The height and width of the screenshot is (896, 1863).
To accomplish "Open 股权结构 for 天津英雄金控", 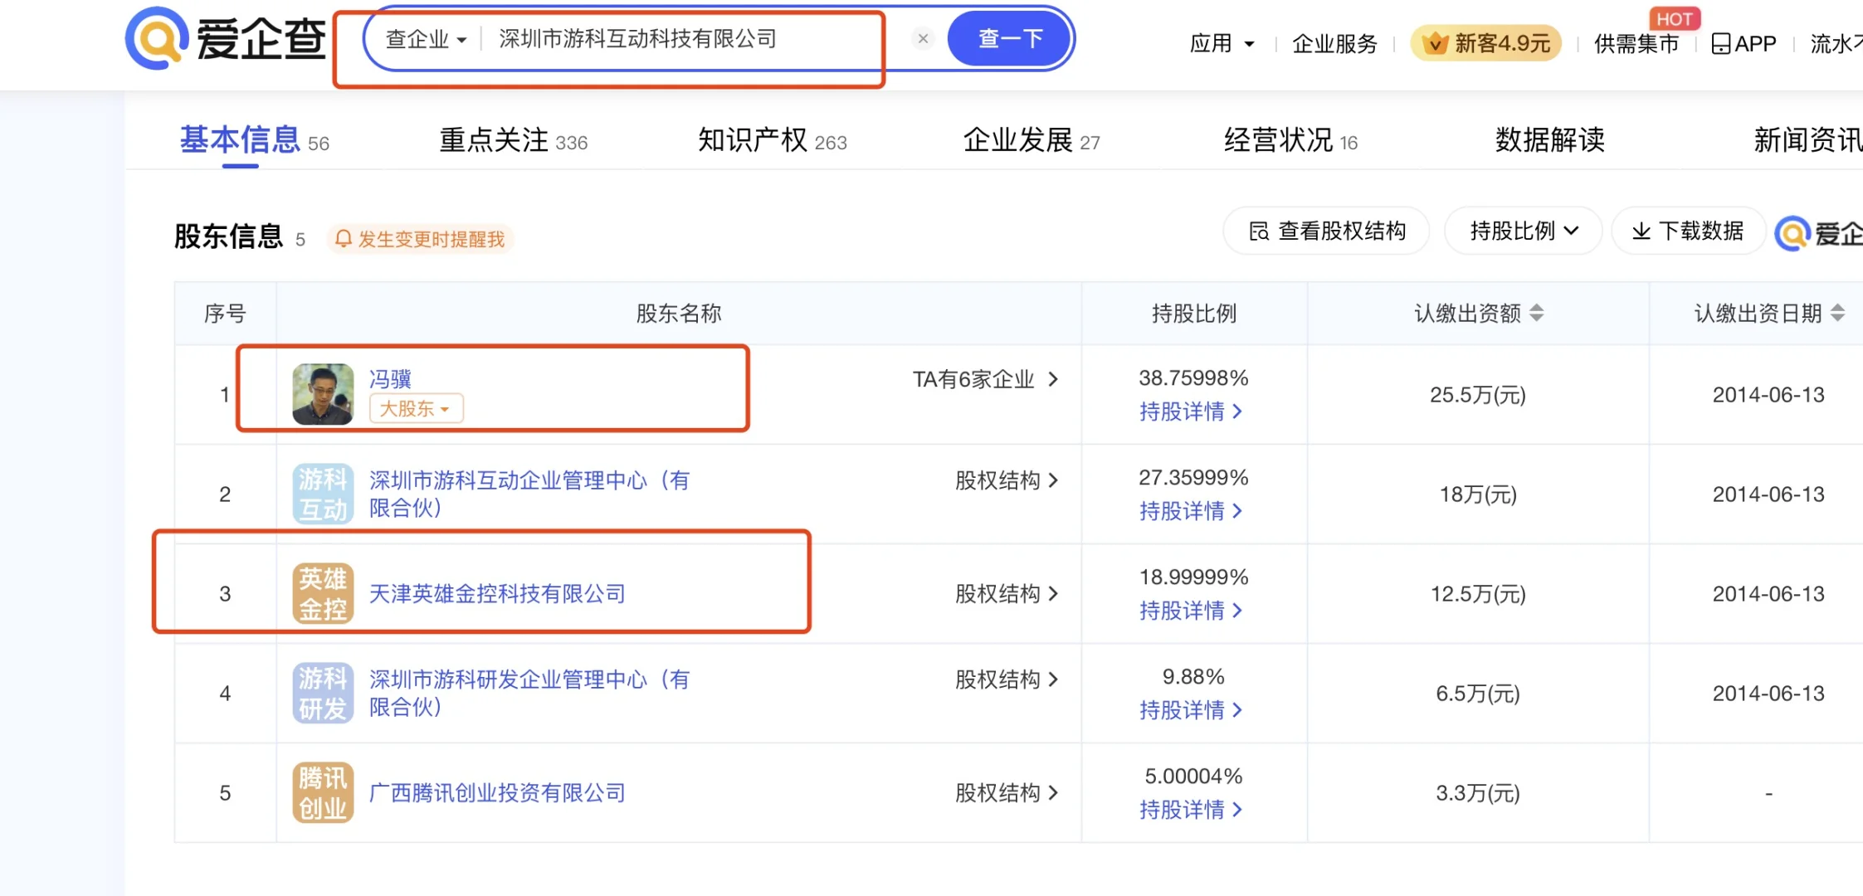I will [x=1007, y=593].
